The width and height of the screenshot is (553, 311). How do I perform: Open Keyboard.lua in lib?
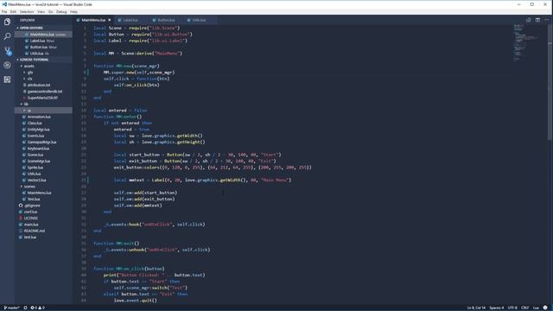tap(43, 149)
